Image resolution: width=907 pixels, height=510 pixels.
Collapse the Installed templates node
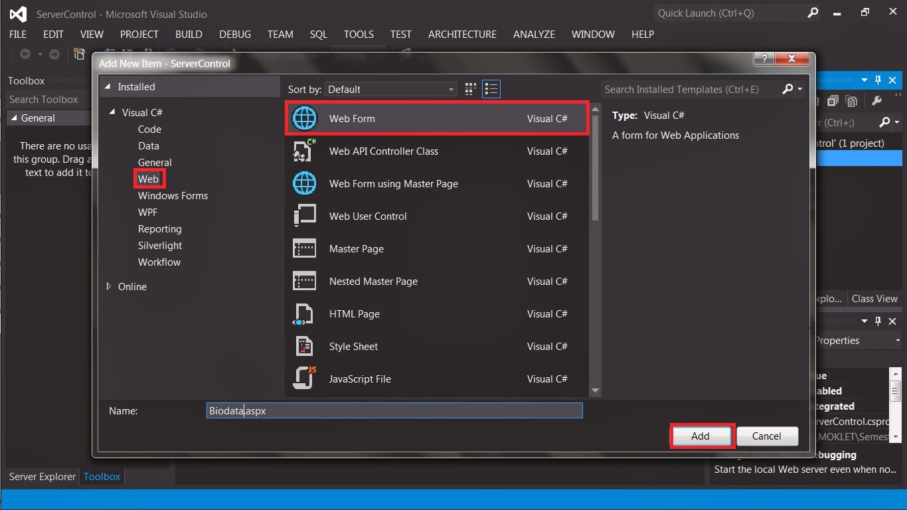click(108, 87)
